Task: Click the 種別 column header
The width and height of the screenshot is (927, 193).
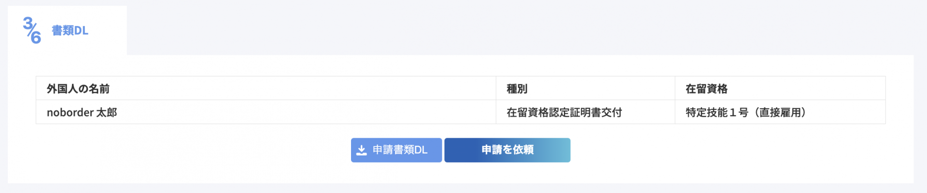Action: tap(517, 89)
